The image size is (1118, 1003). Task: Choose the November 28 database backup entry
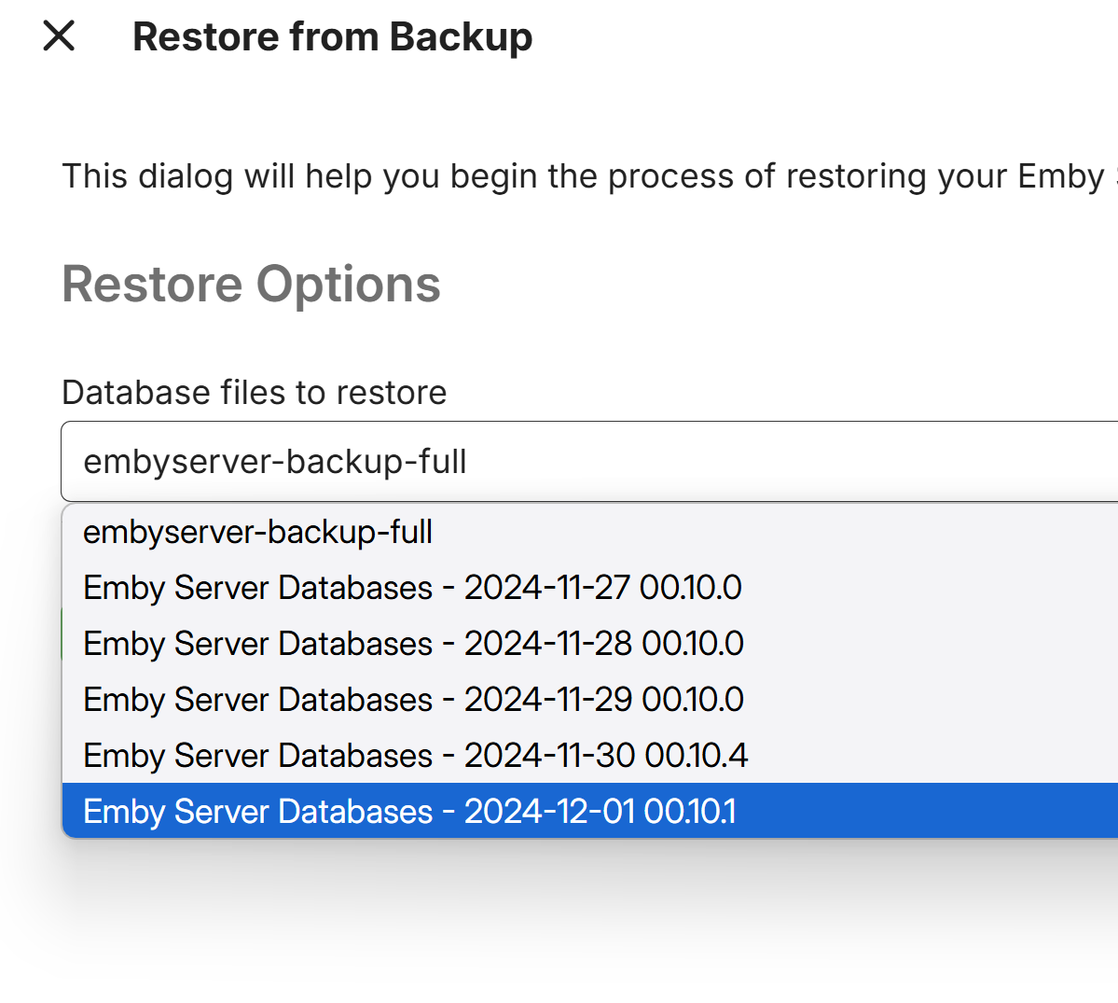(413, 644)
